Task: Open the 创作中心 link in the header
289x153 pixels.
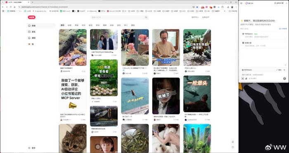Action: click(195, 17)
